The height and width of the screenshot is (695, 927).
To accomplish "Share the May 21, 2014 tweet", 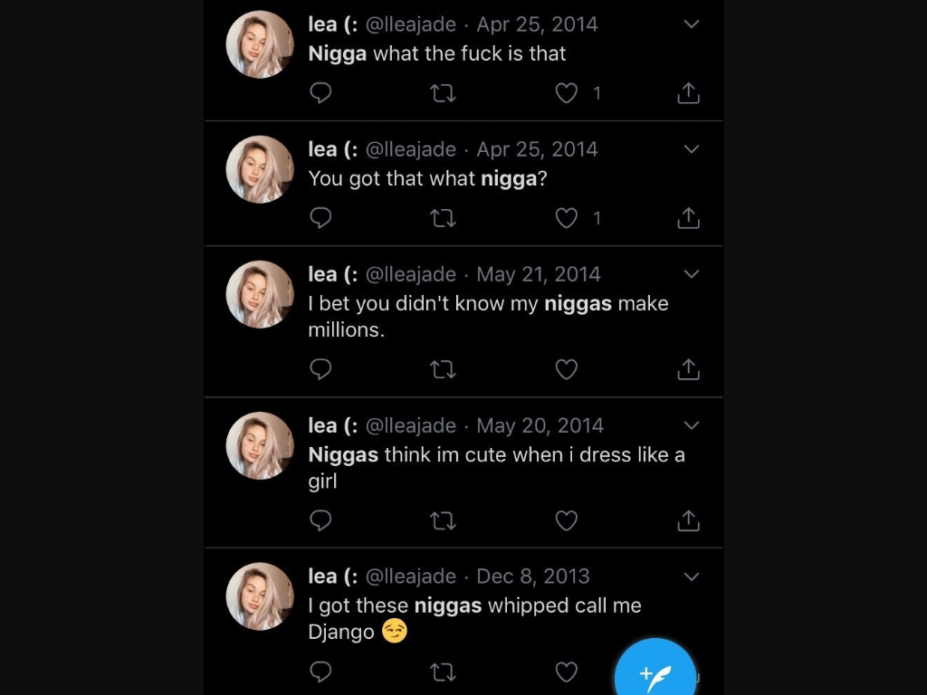I will (x=688, y=369).
